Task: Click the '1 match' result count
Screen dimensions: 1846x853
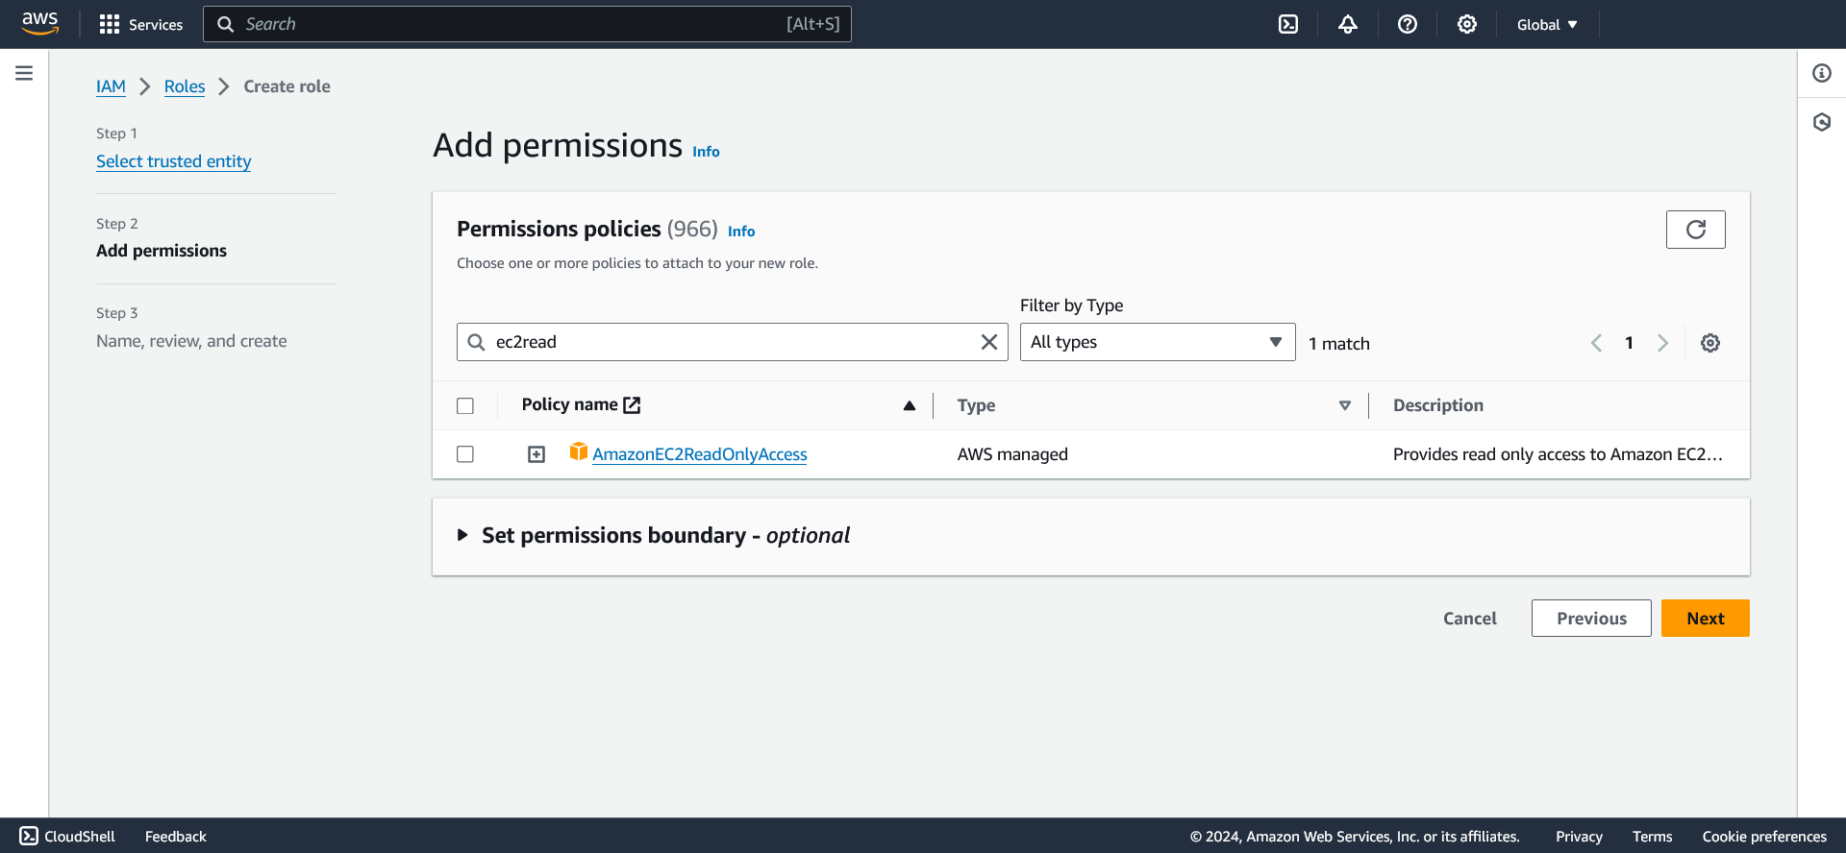Action: pyautogui.click(x=1338, y=344)
